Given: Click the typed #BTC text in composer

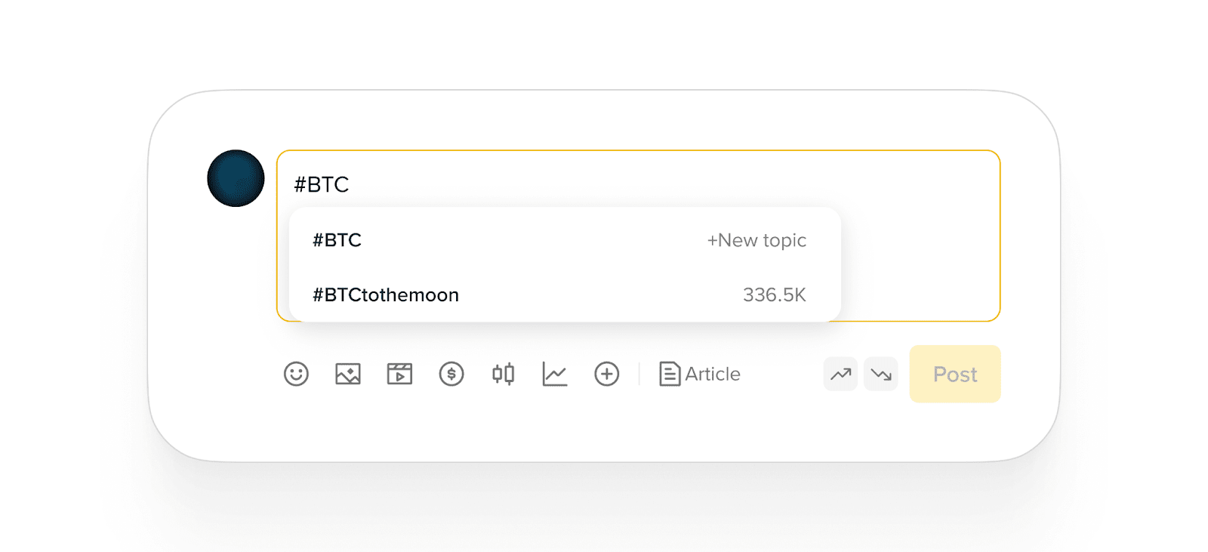Looking at the screenshot, I should click(x=322, y=184).
